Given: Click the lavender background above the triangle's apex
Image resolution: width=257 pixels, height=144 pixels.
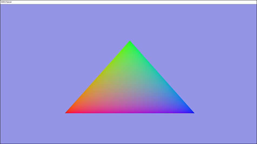Looking at the screenshot, I should (x=130, y=22).
